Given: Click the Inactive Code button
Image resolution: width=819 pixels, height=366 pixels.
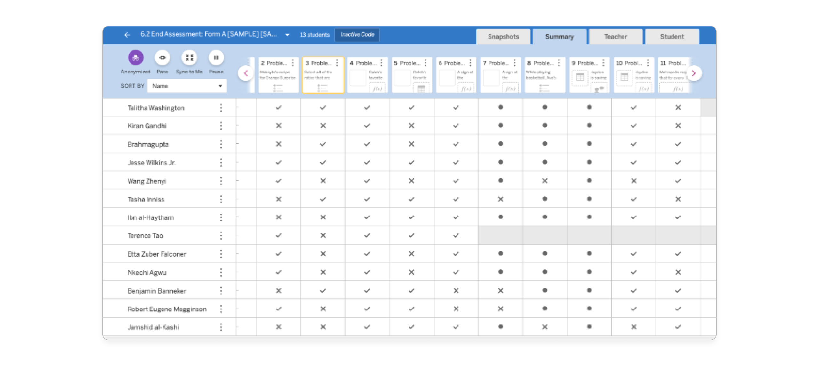Looking at the screenshot, I should [357, 35].
